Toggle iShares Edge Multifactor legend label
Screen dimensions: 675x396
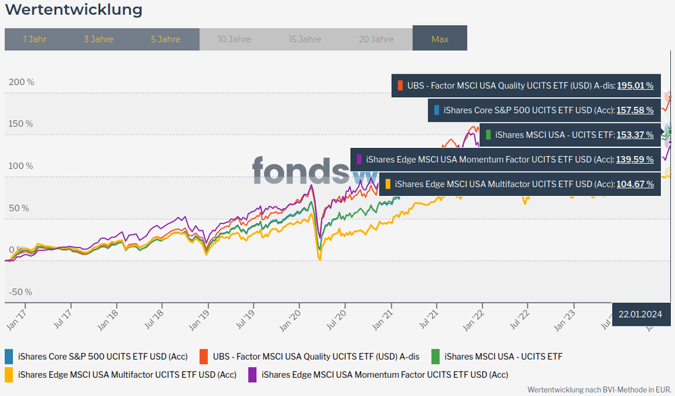click(127, 374)
